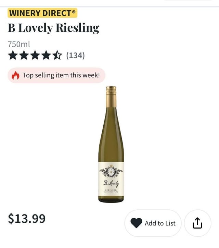Tap the Top selling item this week text

tap(61, 75)
